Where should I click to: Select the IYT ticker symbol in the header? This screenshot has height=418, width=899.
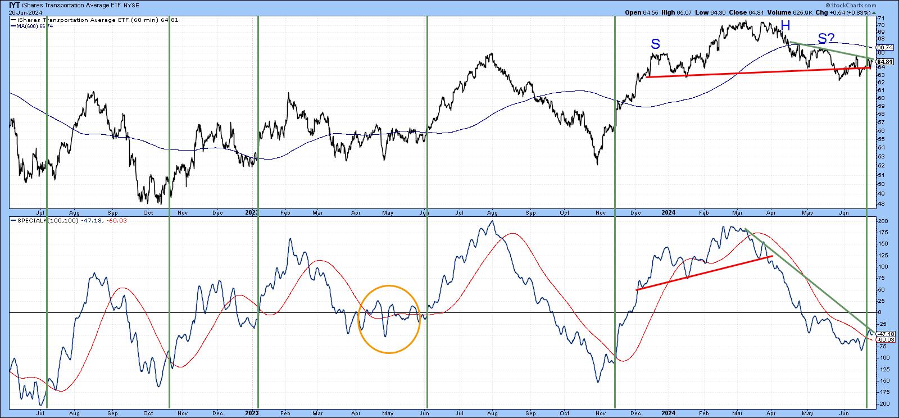coord(15,5)
